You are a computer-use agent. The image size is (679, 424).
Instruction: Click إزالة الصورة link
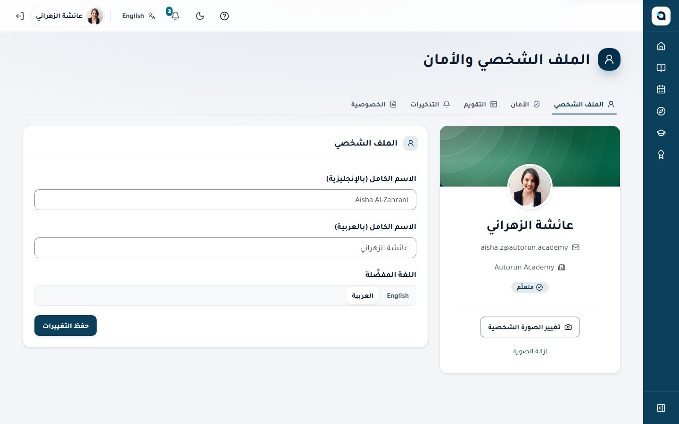click(x=530, y=351)
